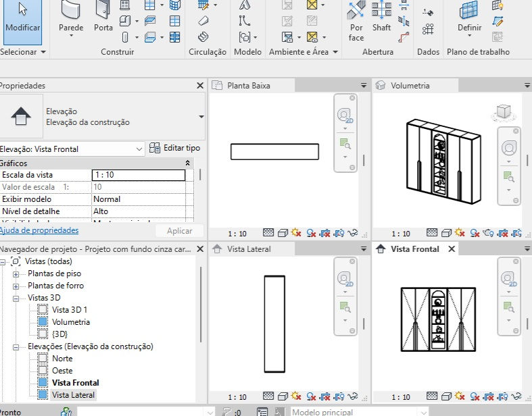
Task: Select the Component tool icon
Action: point(125,21)
